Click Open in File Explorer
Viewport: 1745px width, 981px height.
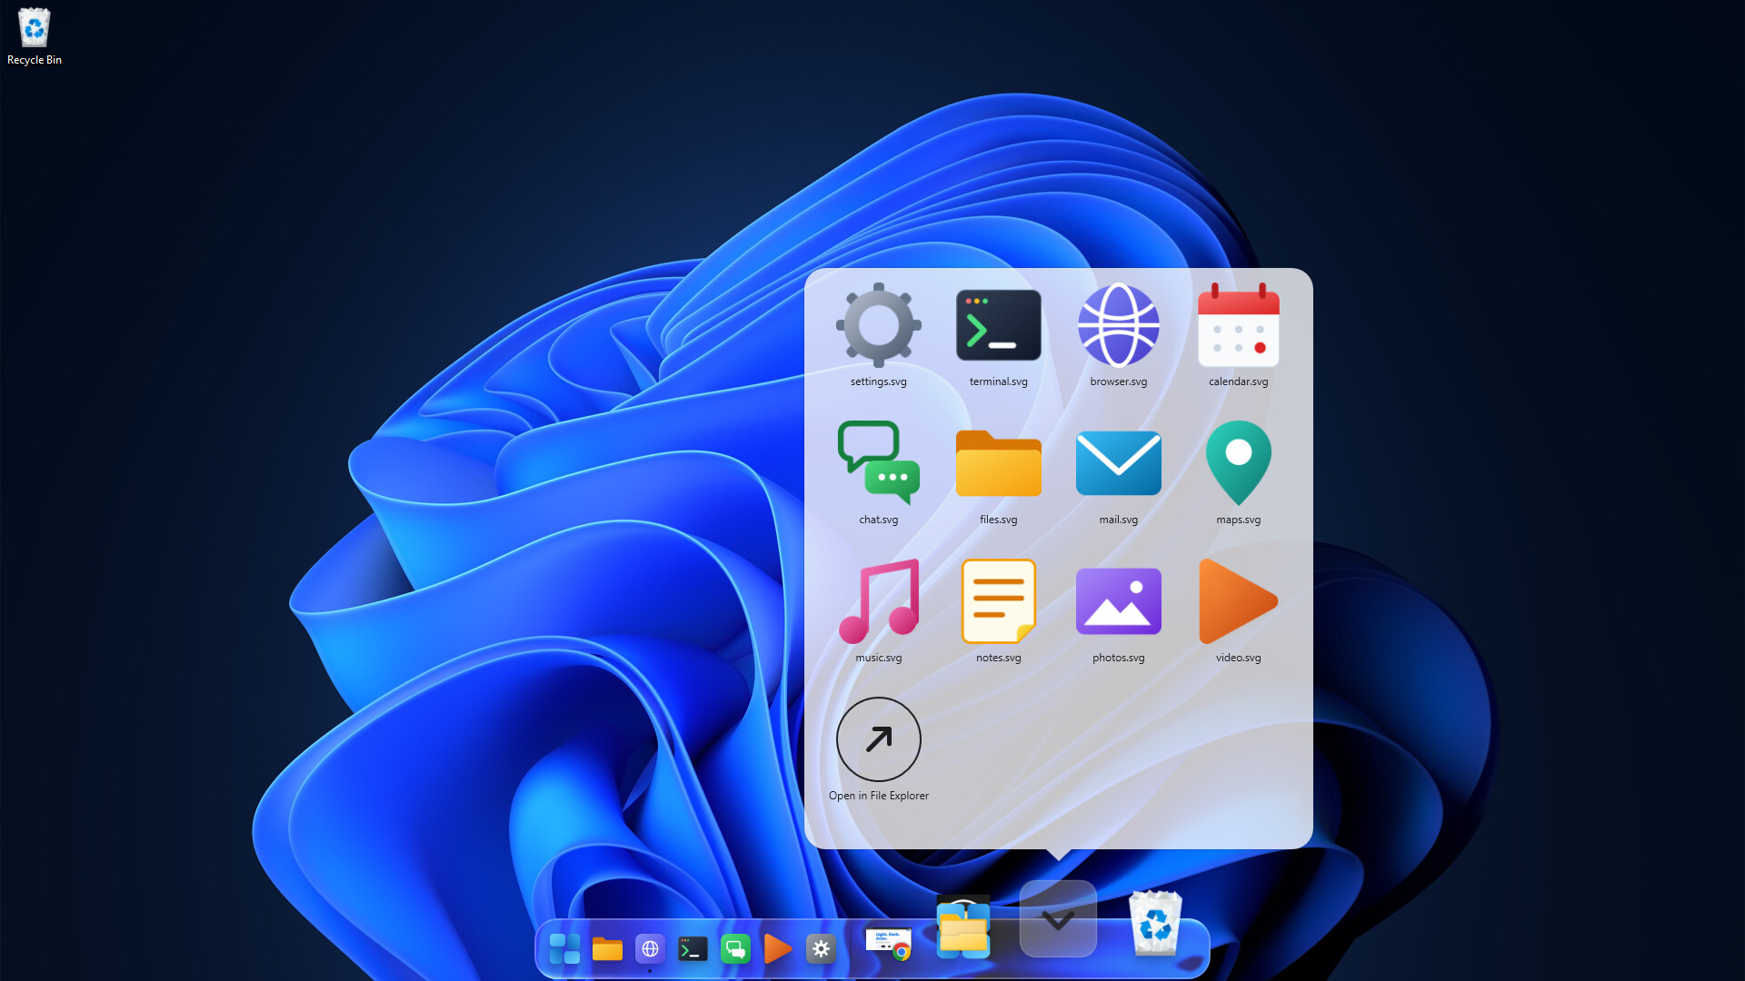click(x=878, y=749)
